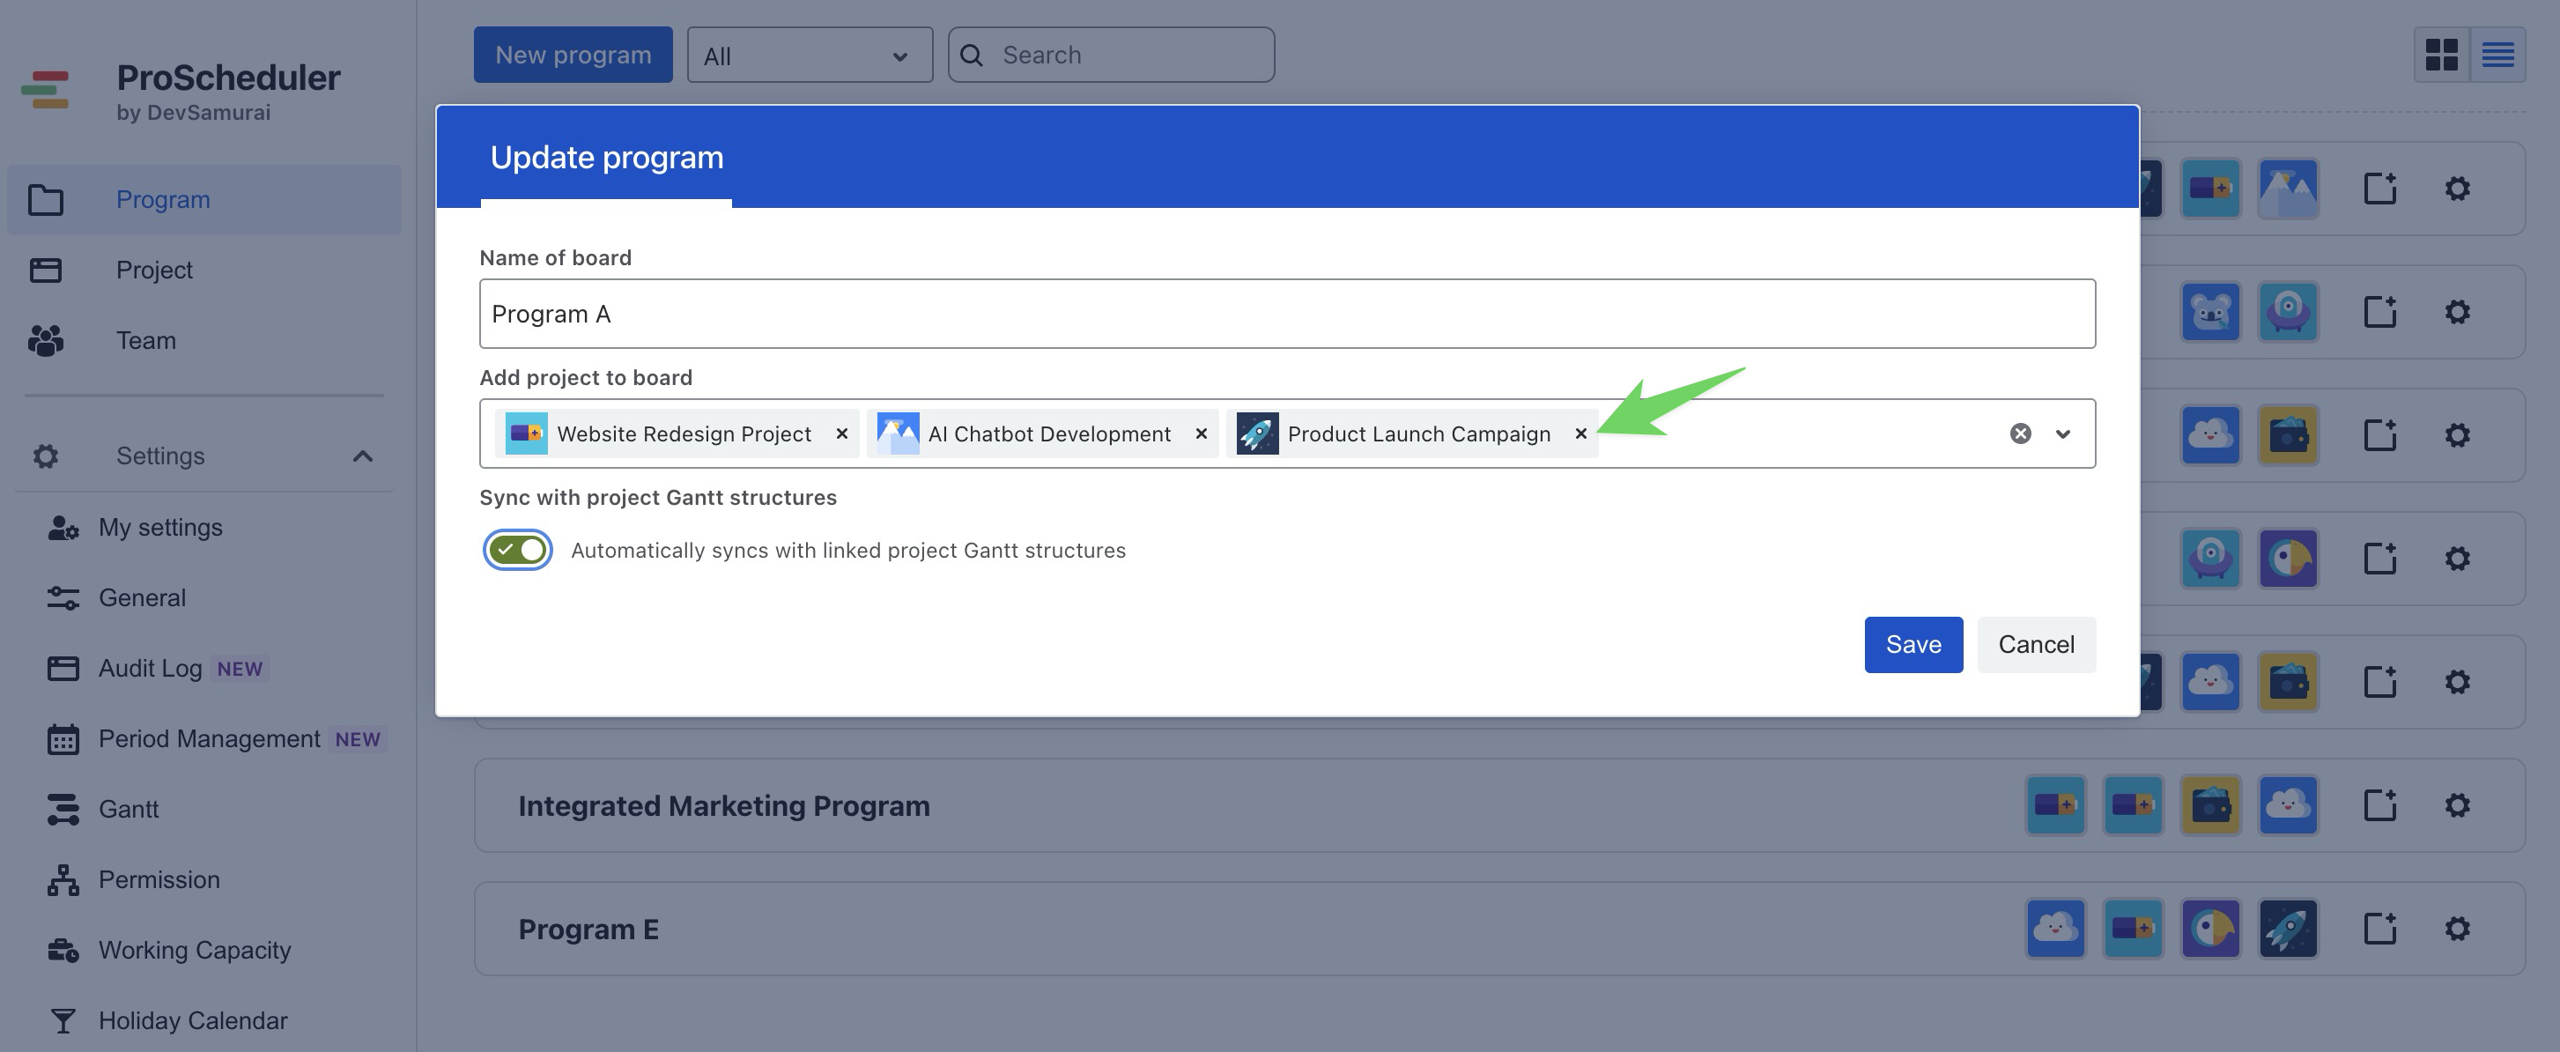Open the All filter dropdown

809,56
